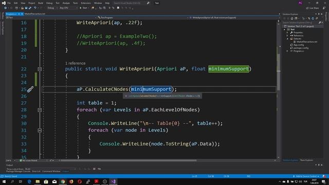This screenshot has height=185, width=329.
Task: Click the Undo toolbar icon
Action: pos(35,8)
